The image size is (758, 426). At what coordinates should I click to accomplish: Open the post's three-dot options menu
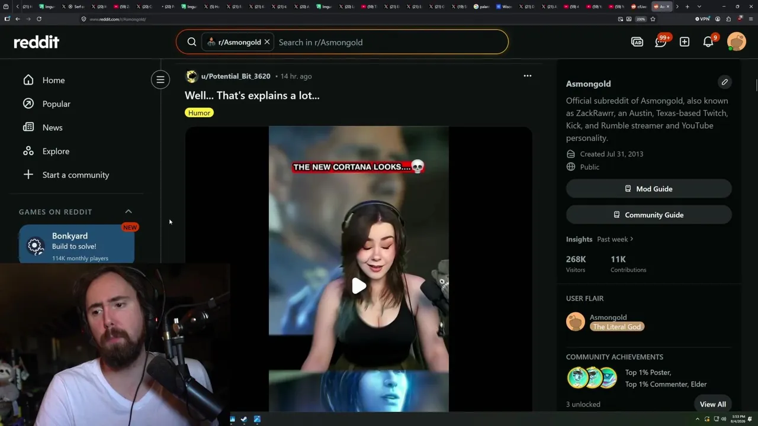pos(528,76)
